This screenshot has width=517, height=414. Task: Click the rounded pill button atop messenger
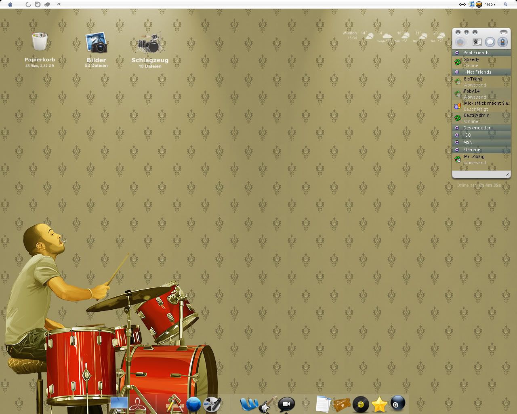coord(503,32)
